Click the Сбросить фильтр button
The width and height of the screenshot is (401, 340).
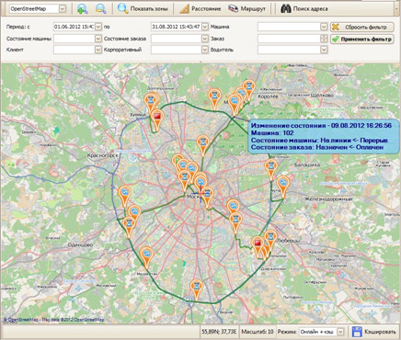pos(362,27)
